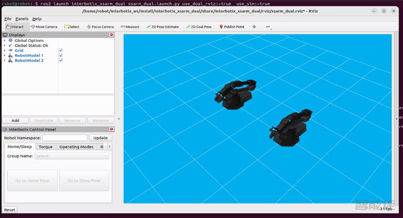Toggle RobotModel 1 visibility checkbox
This screenshot has width=403, height=218.
tap(61, 56)
